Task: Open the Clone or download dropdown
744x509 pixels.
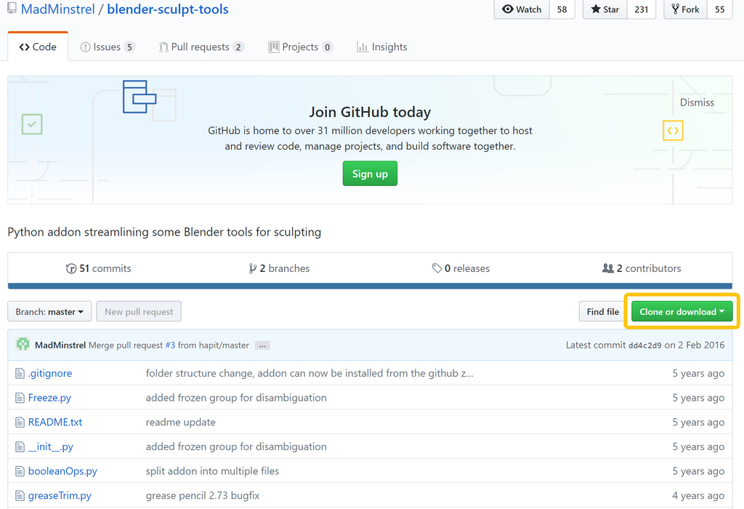Action: click(682, 311)
